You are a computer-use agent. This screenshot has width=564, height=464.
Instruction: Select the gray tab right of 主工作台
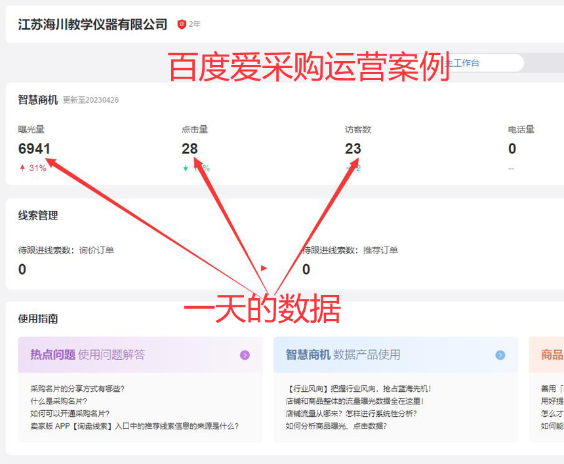544,63
